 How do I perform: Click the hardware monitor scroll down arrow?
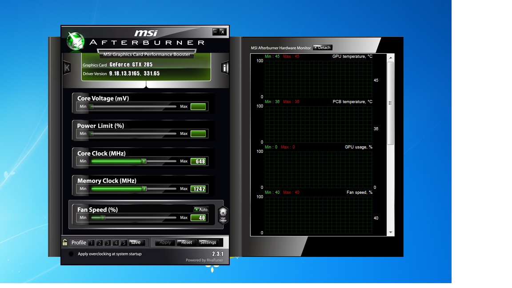click(391, 232)
